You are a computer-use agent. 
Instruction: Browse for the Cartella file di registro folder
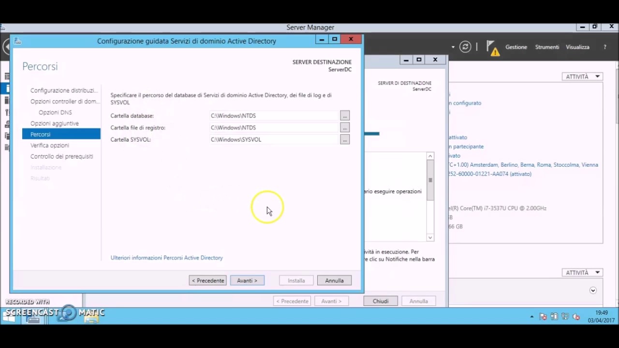pyautogui.click(x=345, y=128)
